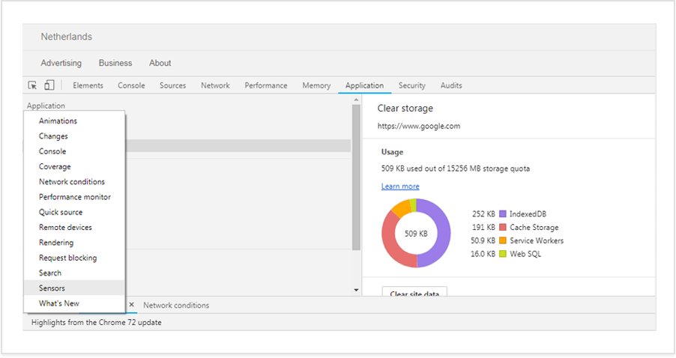Click the Cache Storage legend swatch
676x358 pixels.
pyautogui.click(x=503, y=228)
